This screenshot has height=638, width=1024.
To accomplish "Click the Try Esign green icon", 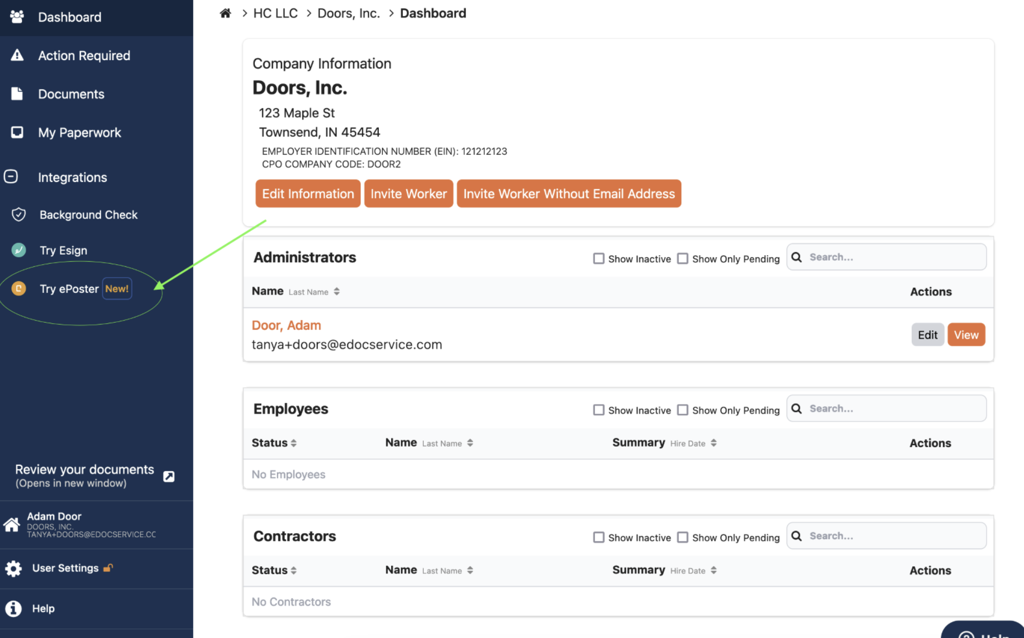I will (19, 250).
